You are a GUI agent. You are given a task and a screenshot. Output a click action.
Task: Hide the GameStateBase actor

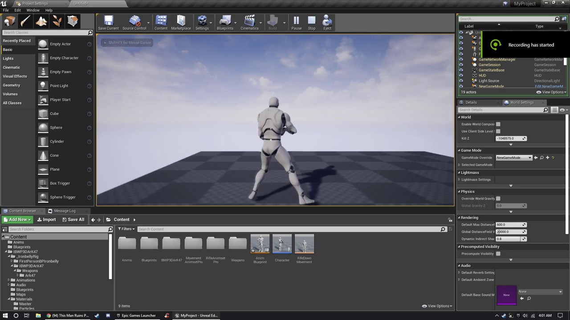461,70
